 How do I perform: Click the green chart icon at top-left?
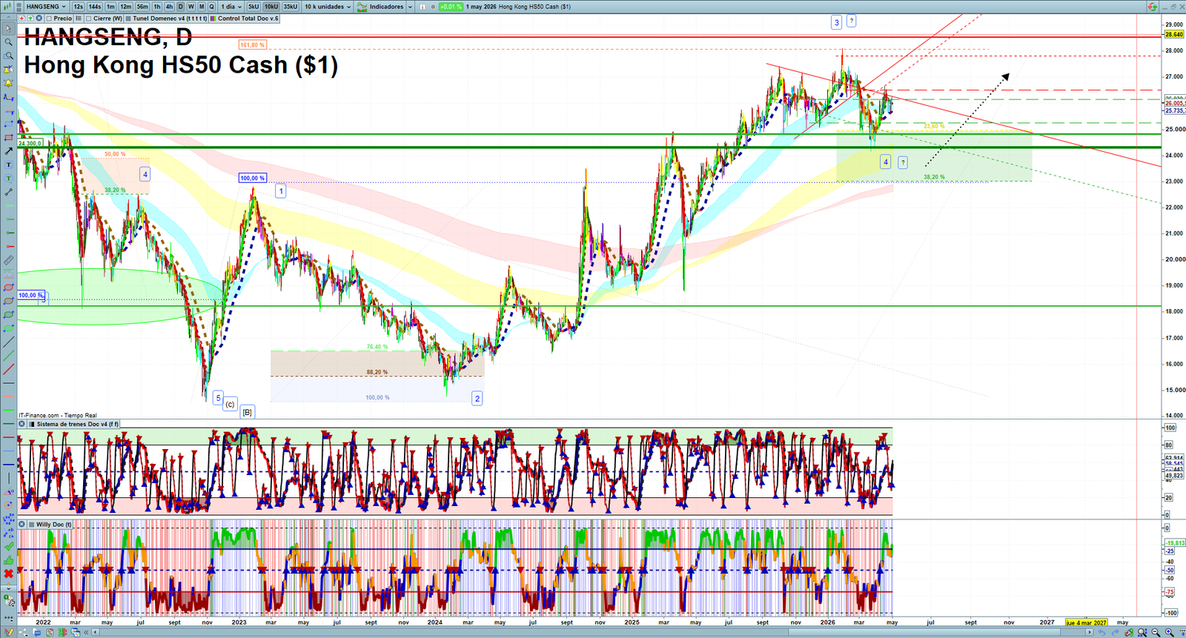coord(7,7)
